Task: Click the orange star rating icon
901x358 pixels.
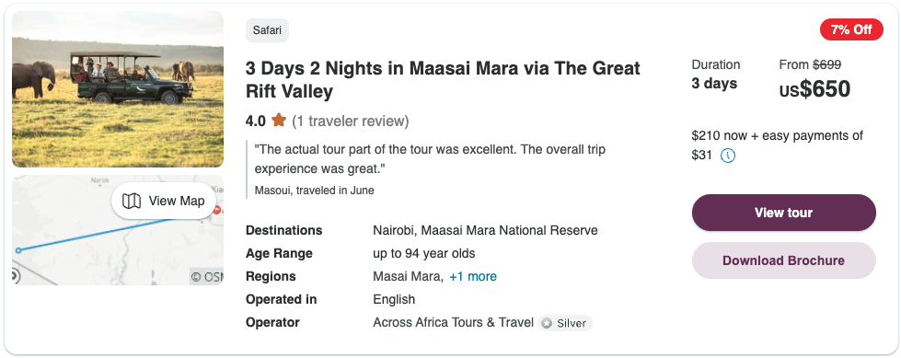Action: pos(279,121)
